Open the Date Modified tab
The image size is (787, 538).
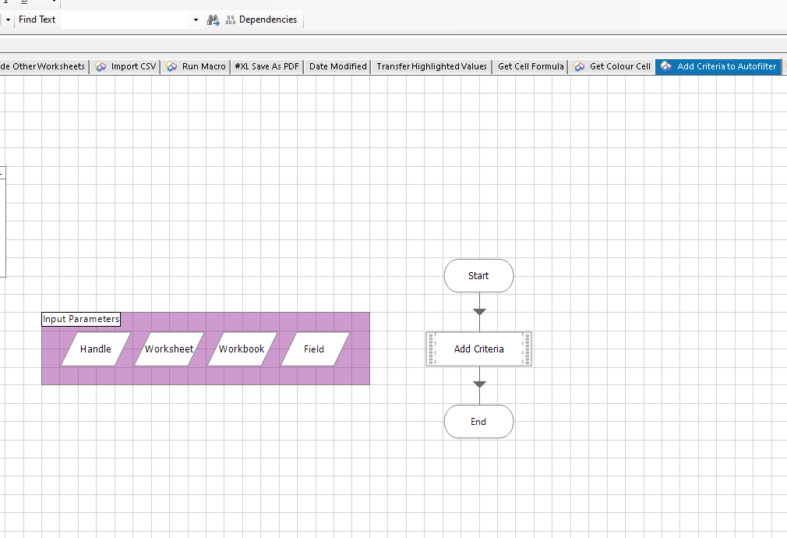coord(338,66)
